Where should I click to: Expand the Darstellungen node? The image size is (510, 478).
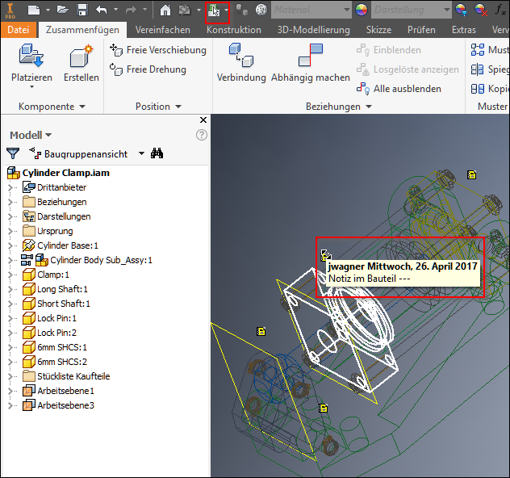[10, 216]
